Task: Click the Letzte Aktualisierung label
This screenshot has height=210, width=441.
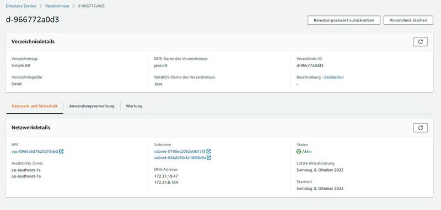Action: click(315, 163)
